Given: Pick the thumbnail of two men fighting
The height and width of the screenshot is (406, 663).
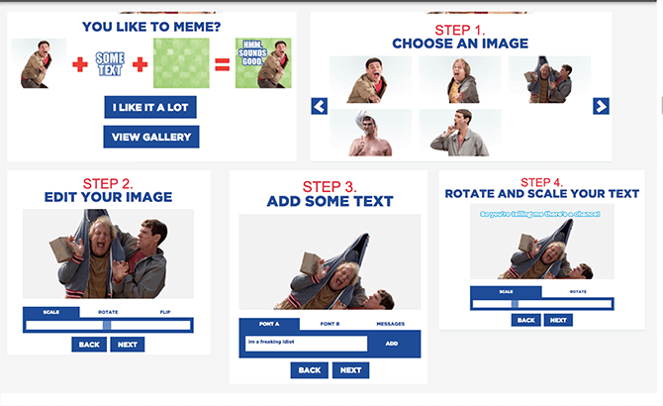Looking at the screenshot, I should point(549,79).
